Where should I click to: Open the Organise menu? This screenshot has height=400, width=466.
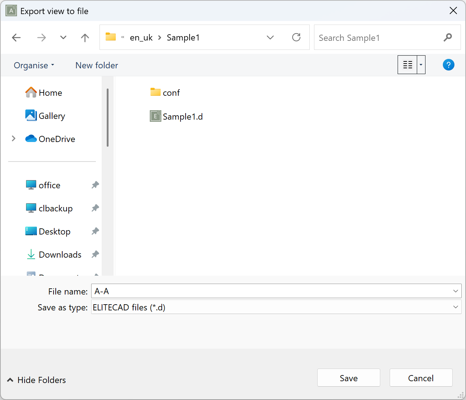point(34,65)
